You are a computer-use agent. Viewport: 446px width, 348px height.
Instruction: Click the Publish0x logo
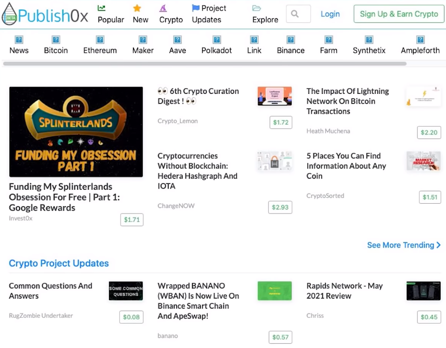45,14
